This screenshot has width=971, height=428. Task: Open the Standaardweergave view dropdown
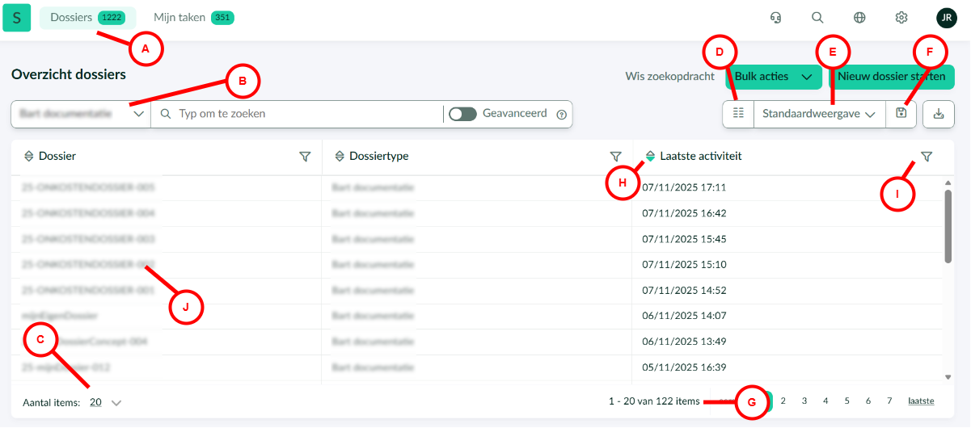point(818,115)
